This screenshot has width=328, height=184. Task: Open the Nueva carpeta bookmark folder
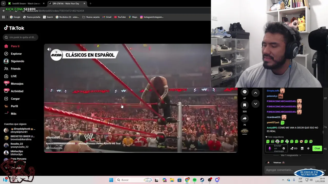pyautogui.click(x=91, y=17)
